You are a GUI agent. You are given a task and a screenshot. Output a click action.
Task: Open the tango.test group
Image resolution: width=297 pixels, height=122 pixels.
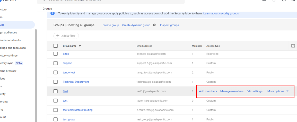(69, 72)
